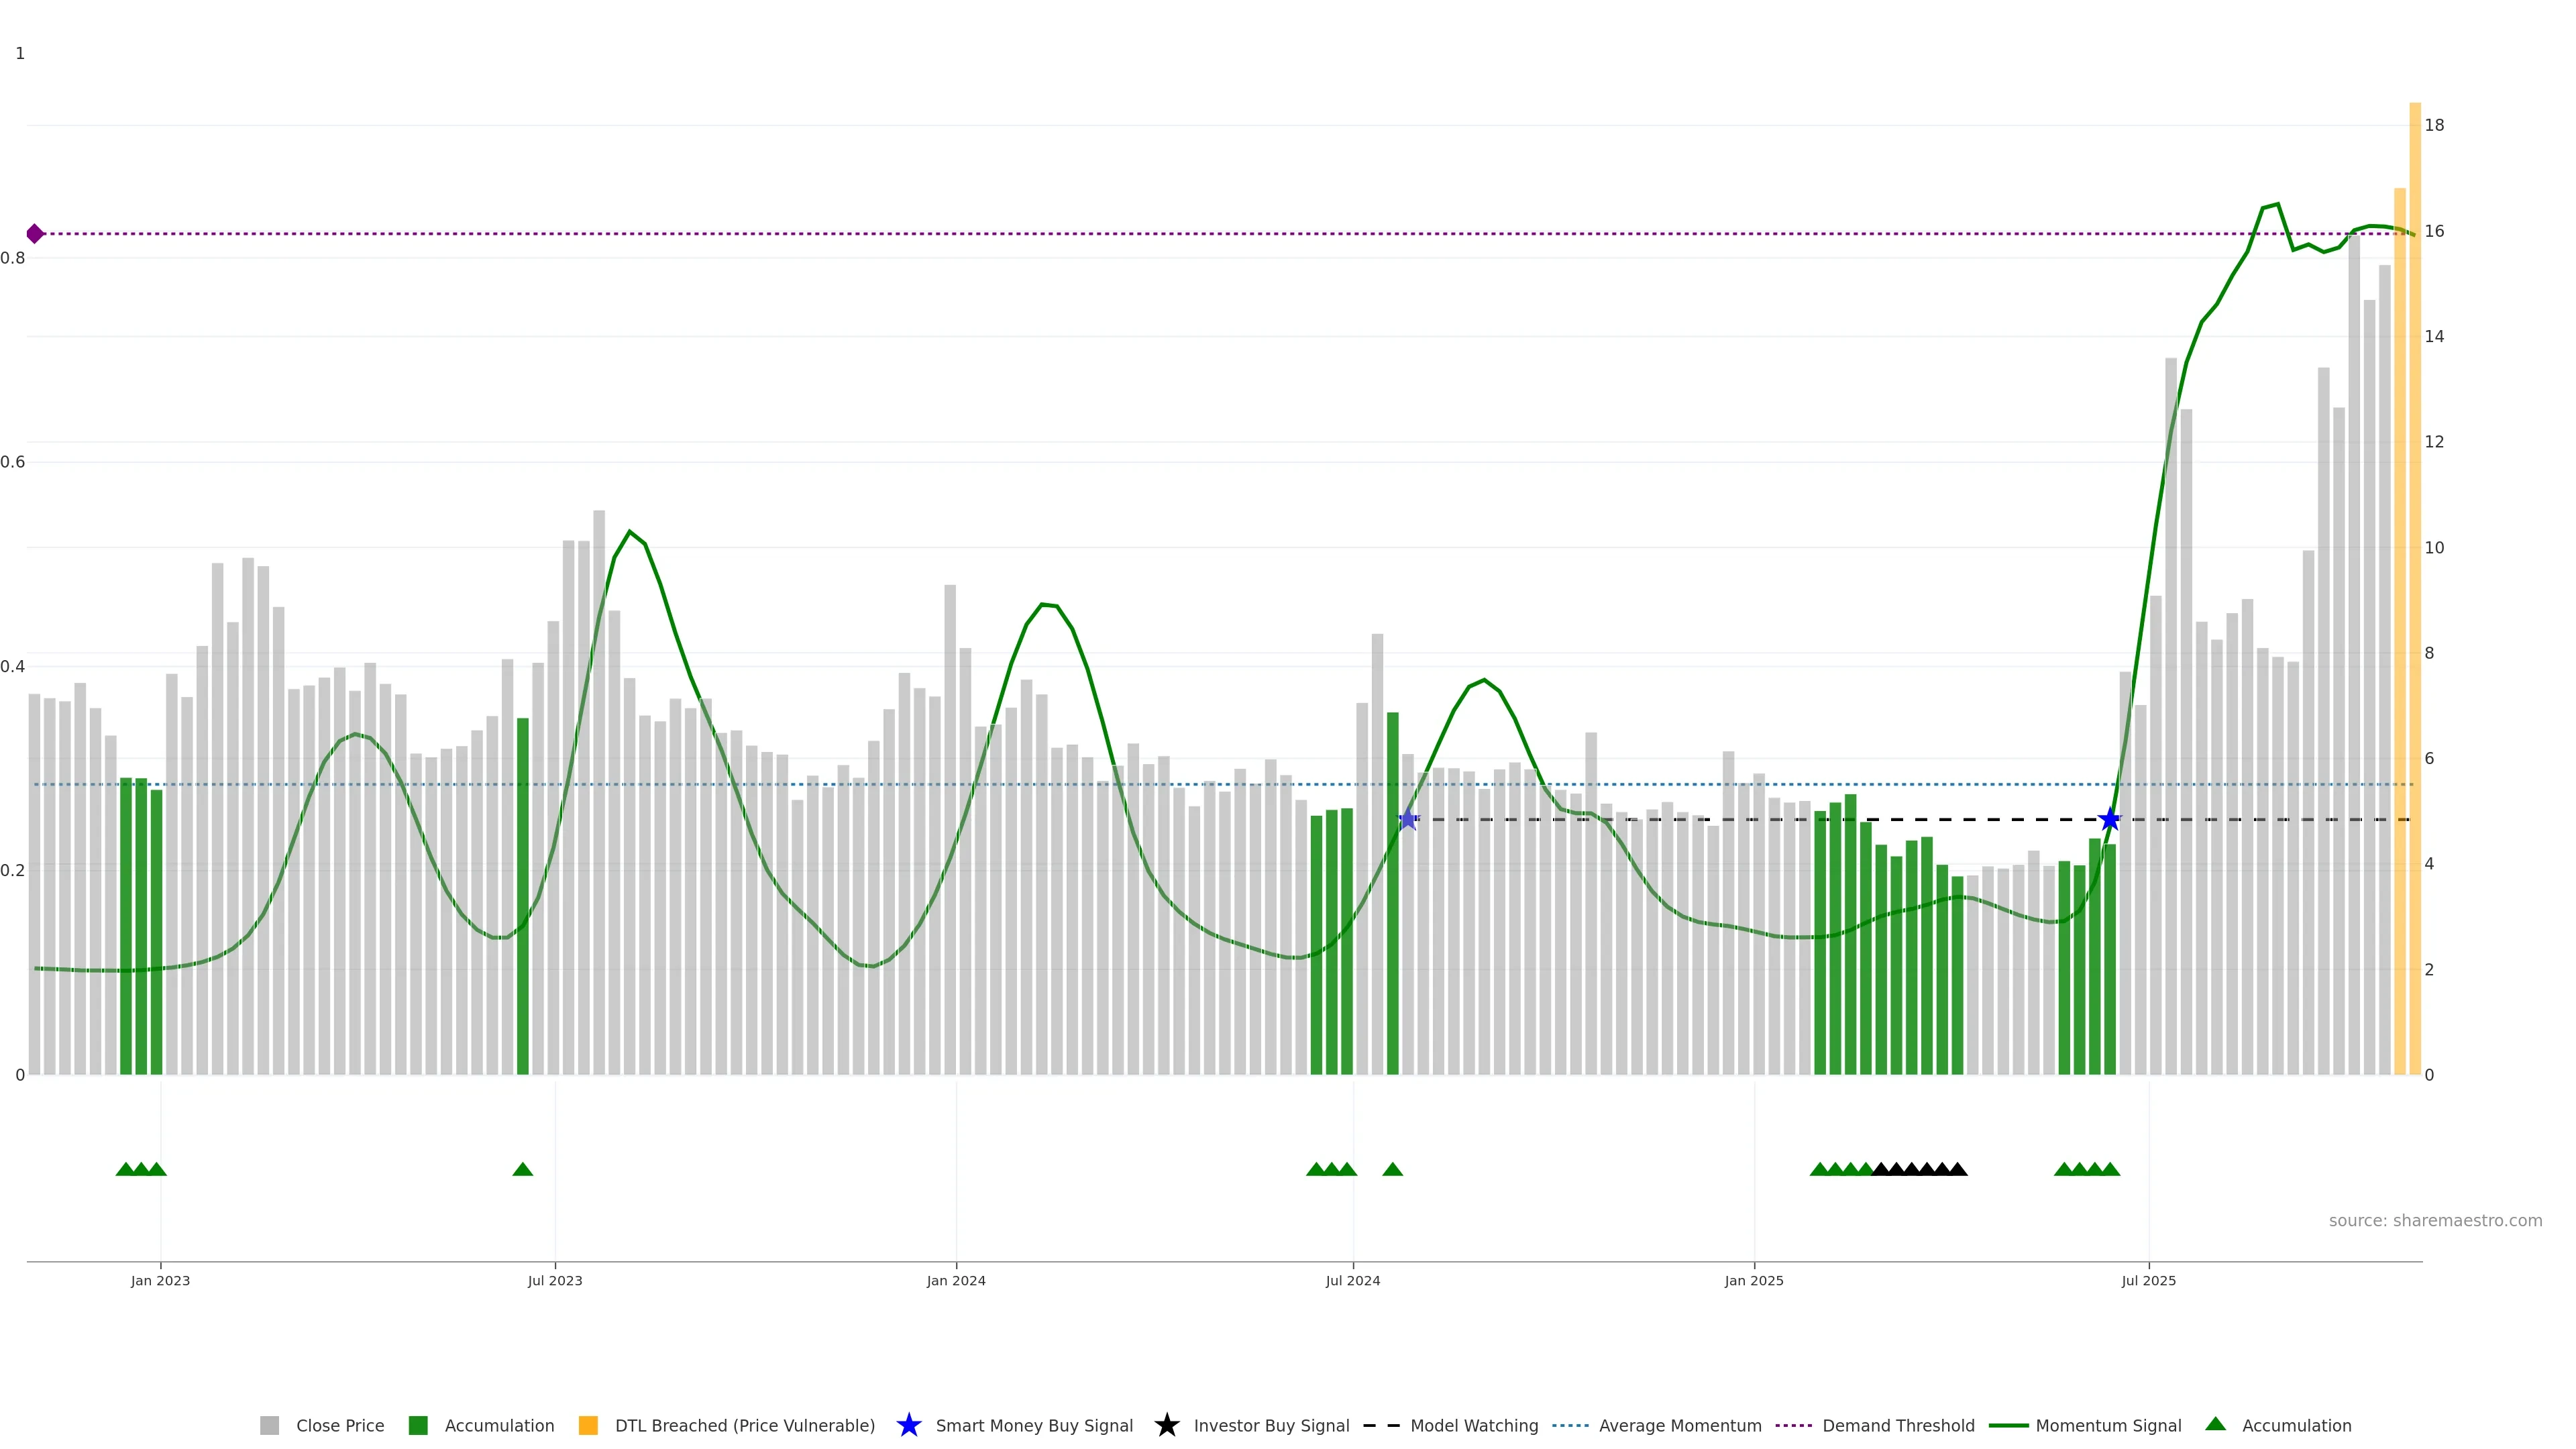Image resolution: width=2576 pixels, height=1449 pixels.
Task: Toggle the Close Price legend entry
Action: pos(340,1426)
